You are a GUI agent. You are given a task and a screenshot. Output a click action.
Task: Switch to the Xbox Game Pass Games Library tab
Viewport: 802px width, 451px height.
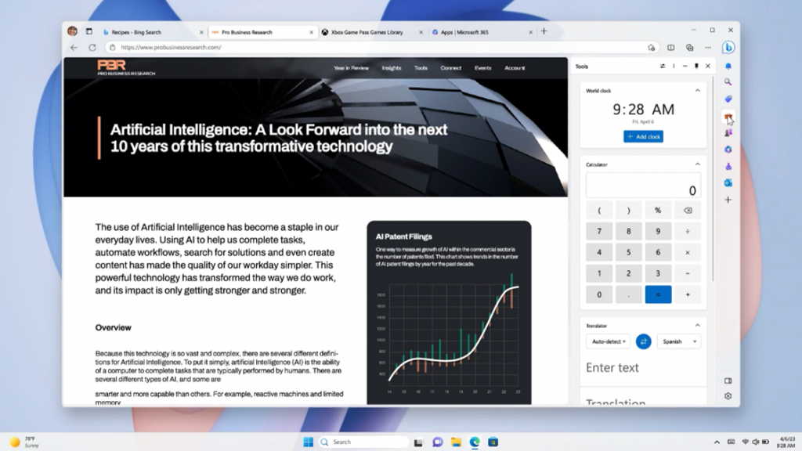[x=365, y=32]
